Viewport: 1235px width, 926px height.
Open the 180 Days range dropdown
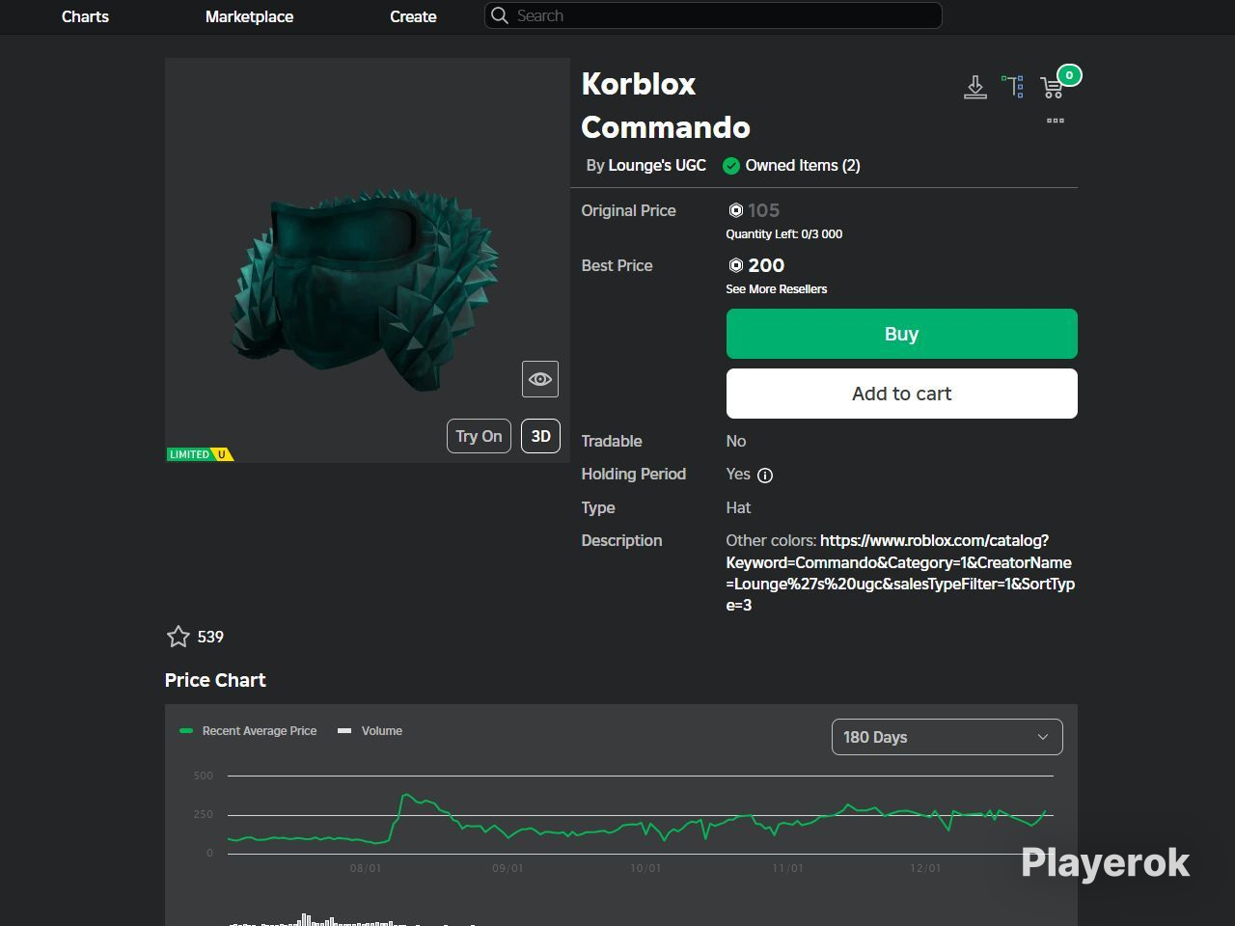947,737
